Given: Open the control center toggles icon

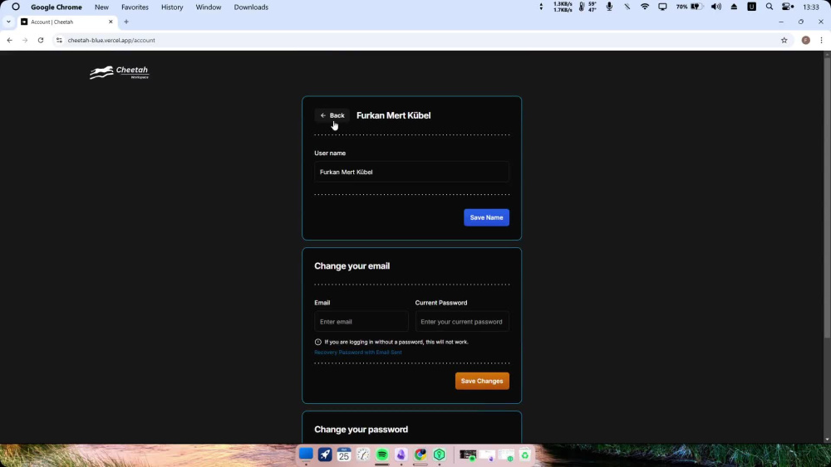Looking at the screenshot, I should tap(788, 7).
